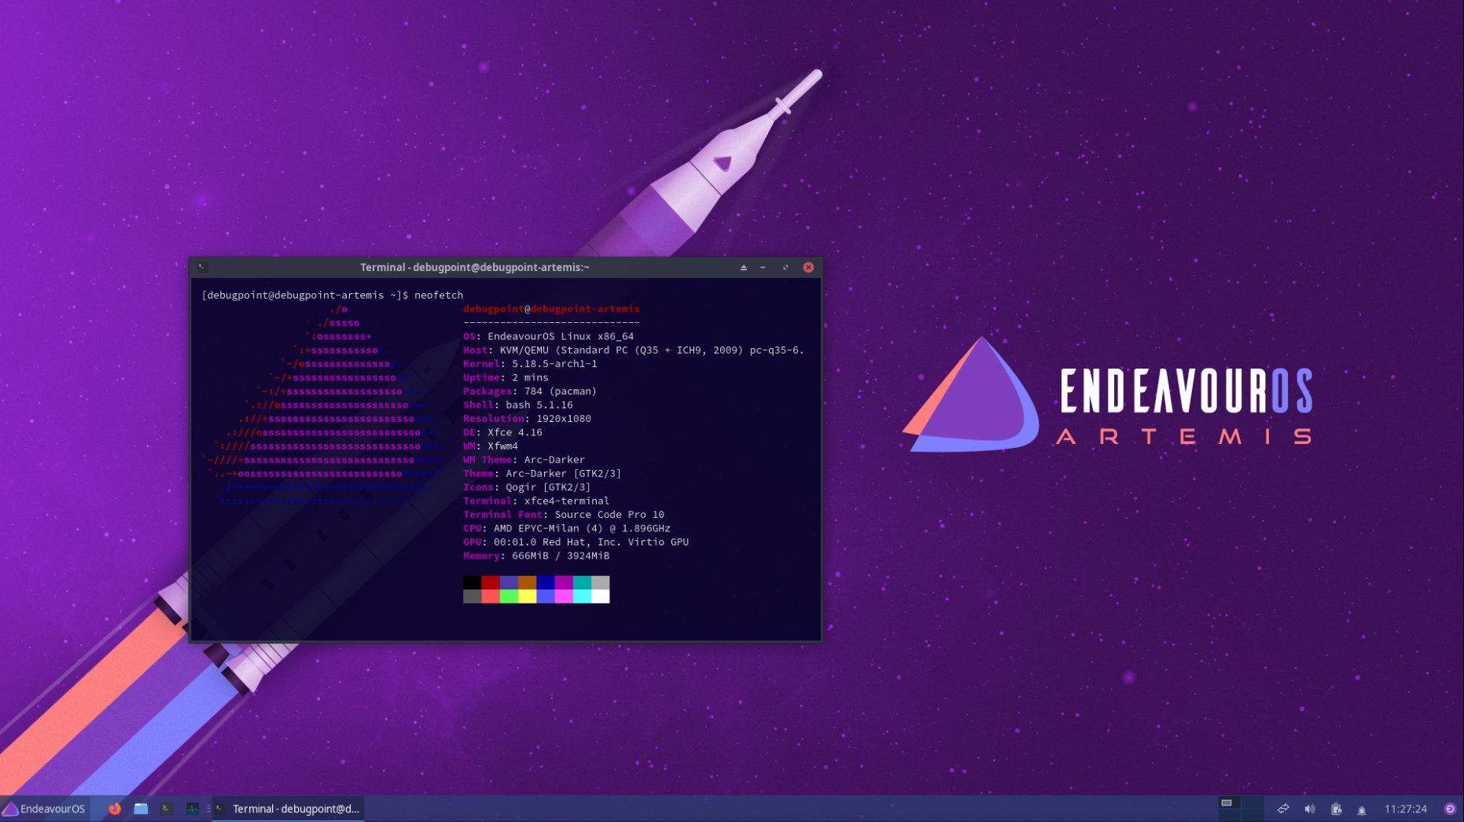Open the network connections tray icon

click(1283, 809)
